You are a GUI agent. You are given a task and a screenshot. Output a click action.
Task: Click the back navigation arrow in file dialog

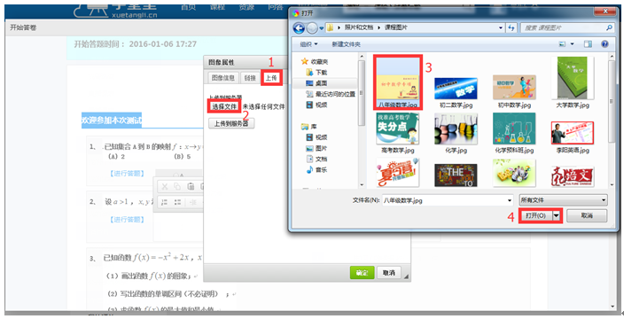click(x=299, y=28)
